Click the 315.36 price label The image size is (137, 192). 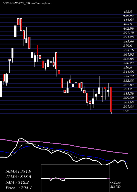tap(129, 94)
